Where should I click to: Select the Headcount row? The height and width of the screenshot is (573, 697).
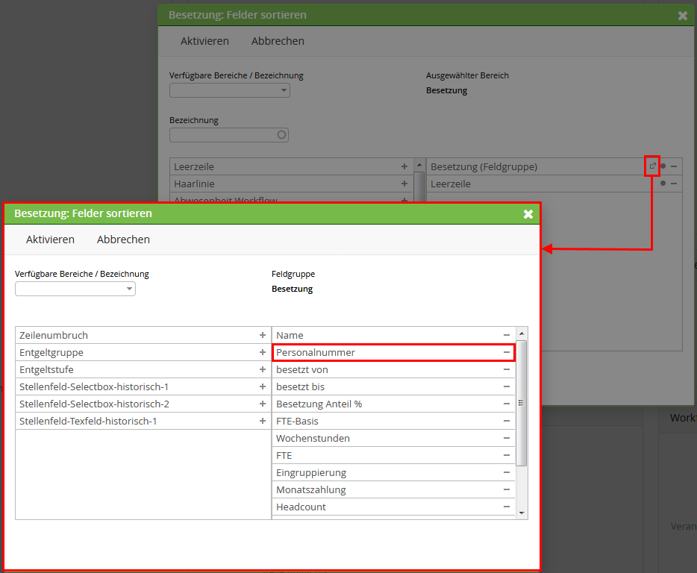393,507
